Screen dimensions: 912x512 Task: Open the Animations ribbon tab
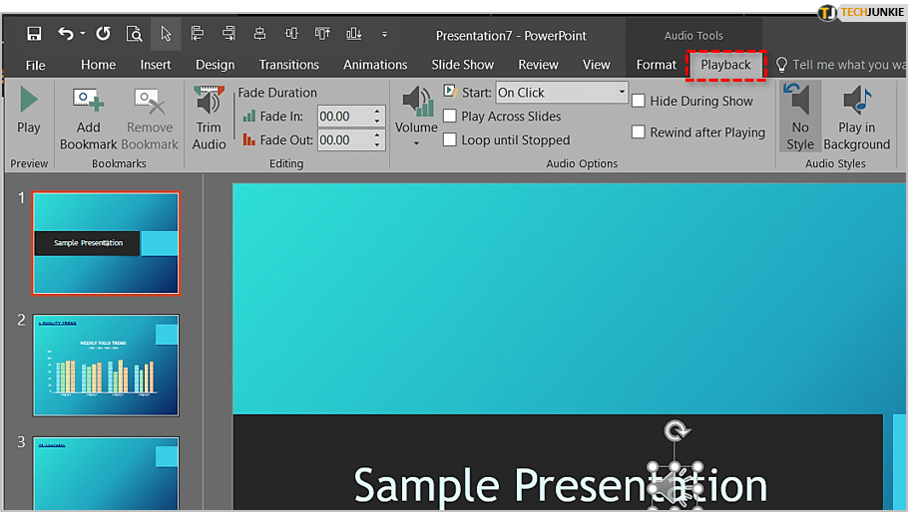pos(375,65)
